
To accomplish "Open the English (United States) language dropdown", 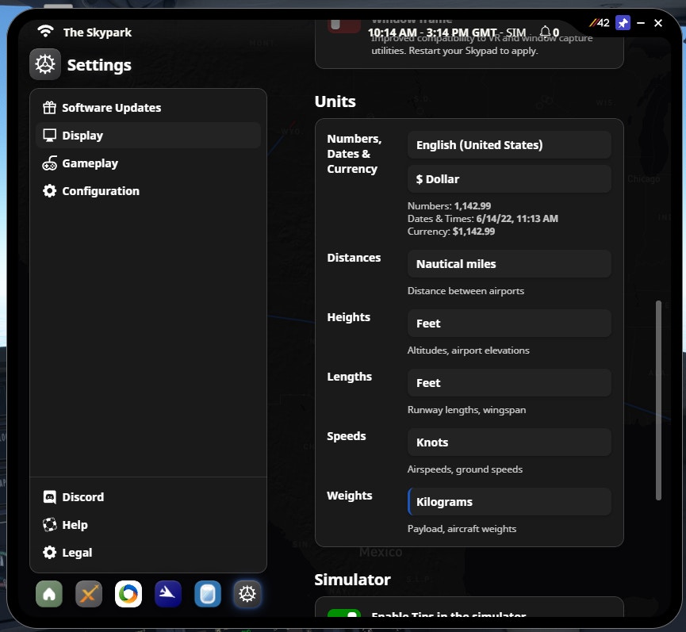I will pos(509,145).
